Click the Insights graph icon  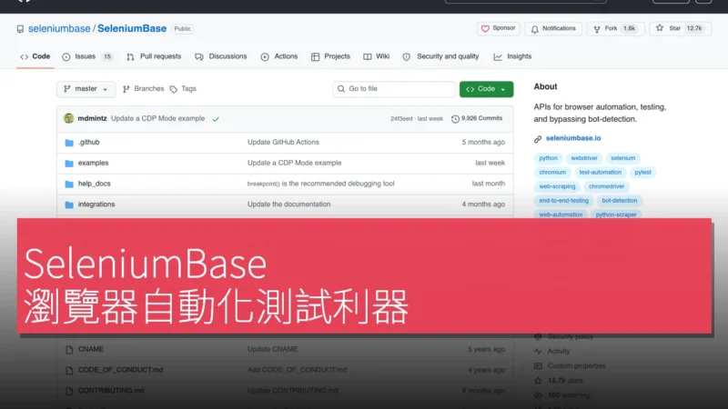click(498, 57)
